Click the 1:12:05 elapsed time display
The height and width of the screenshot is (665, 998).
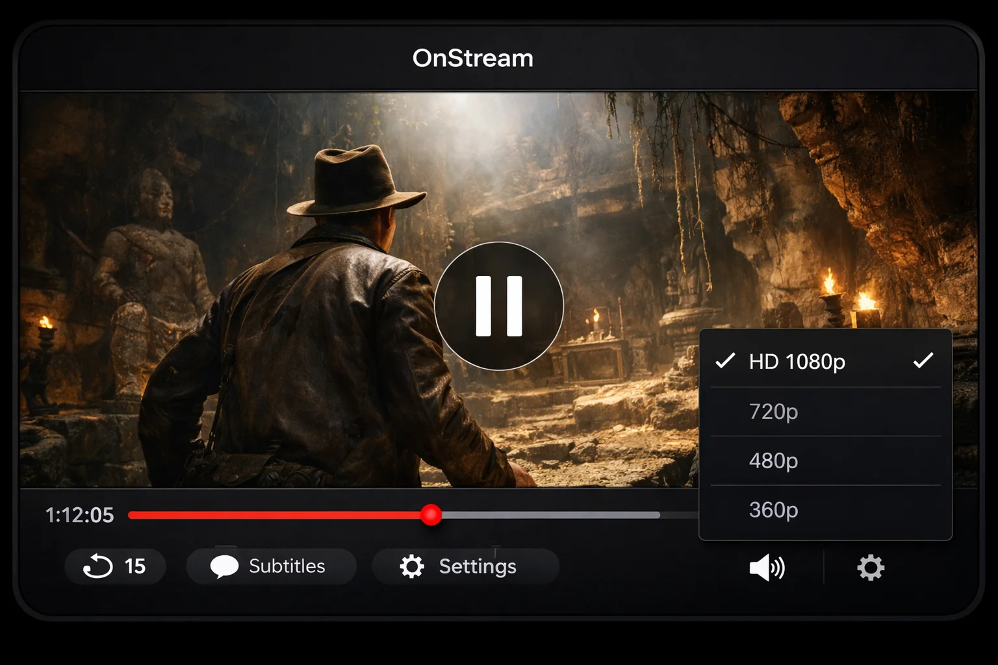tap(79, 516)
